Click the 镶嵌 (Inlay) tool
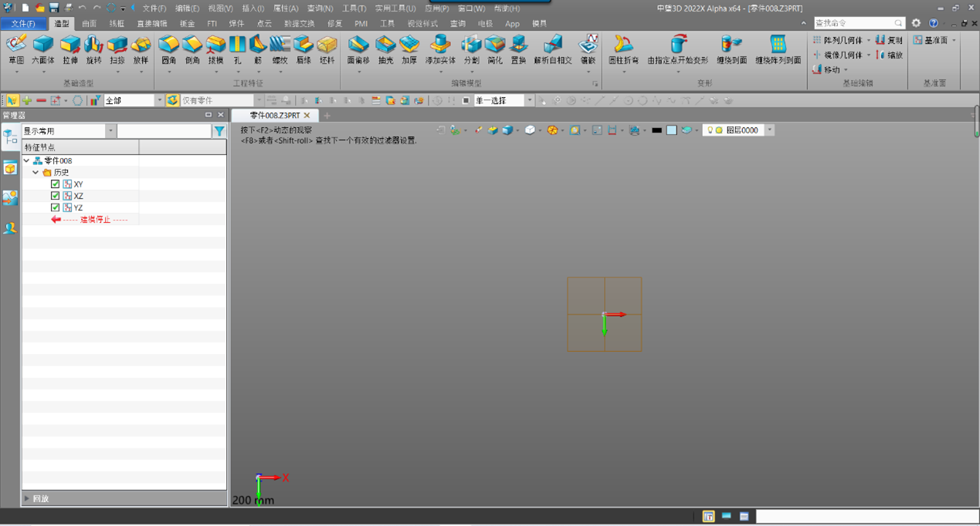Image resolution: width=980 pixels, height=526 pixels. point(588,49)
